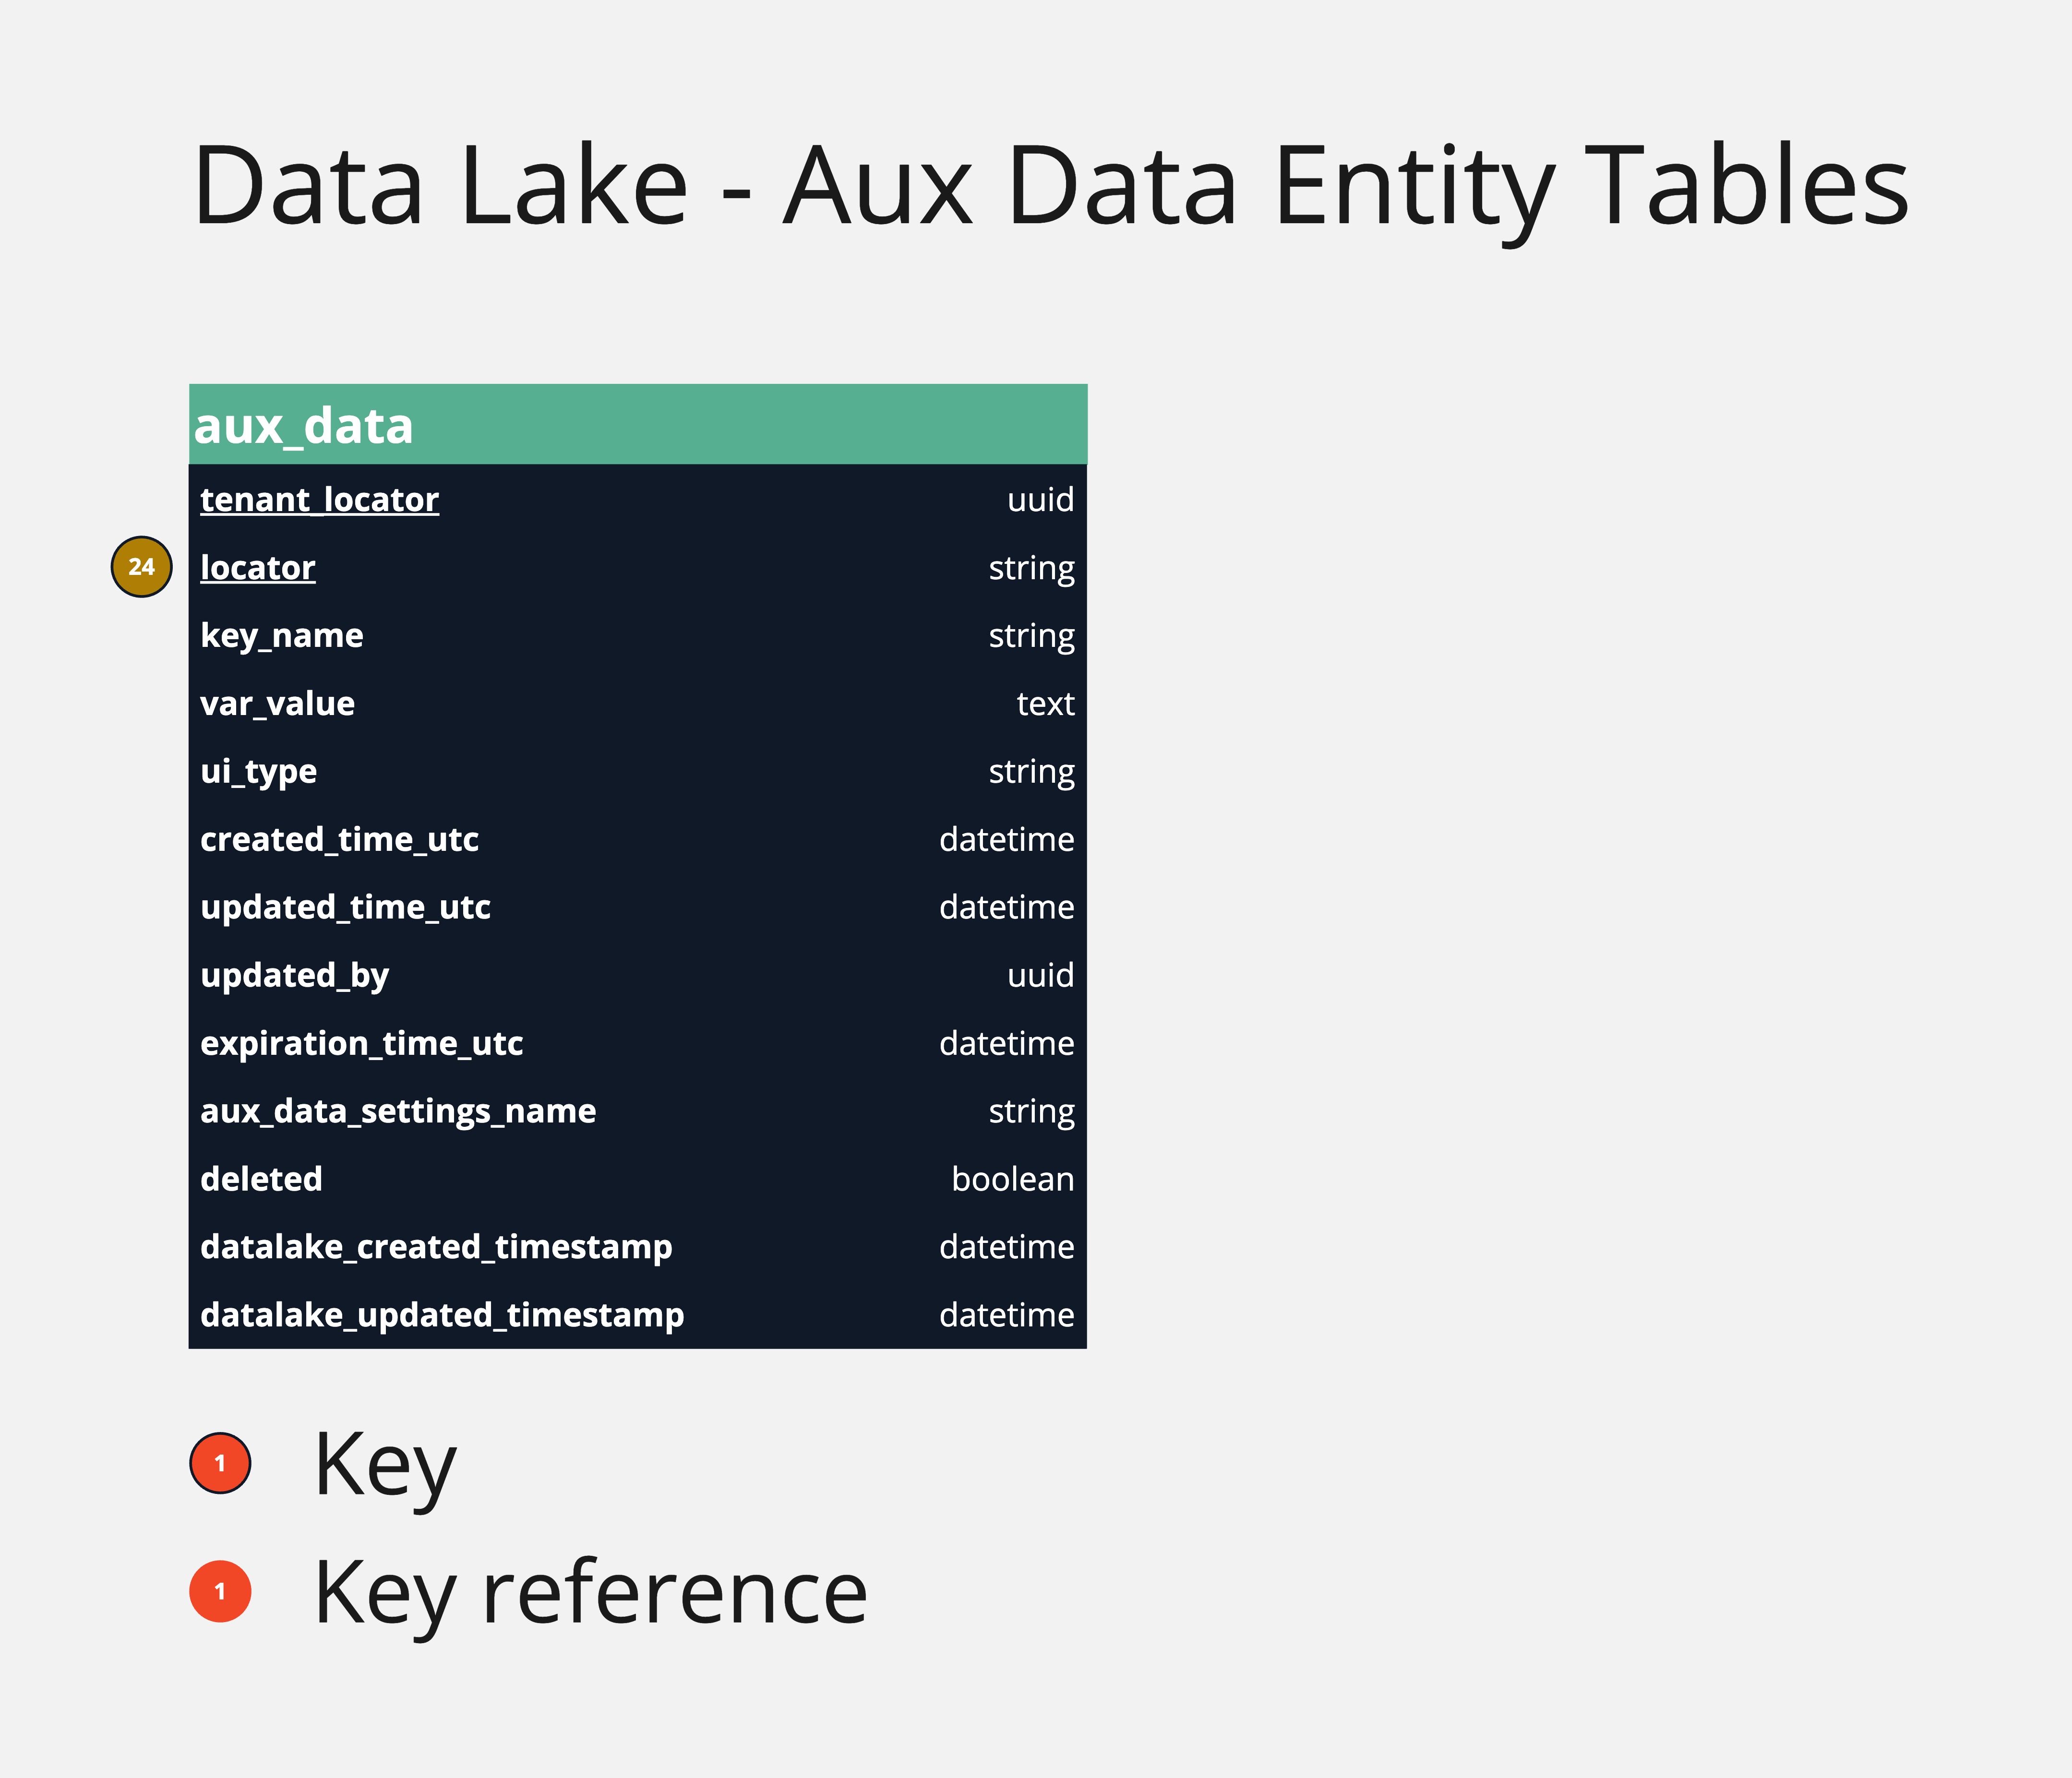Click the datalake_created_timestamp field
Screen dimensions: 2072x1778
436,1247
